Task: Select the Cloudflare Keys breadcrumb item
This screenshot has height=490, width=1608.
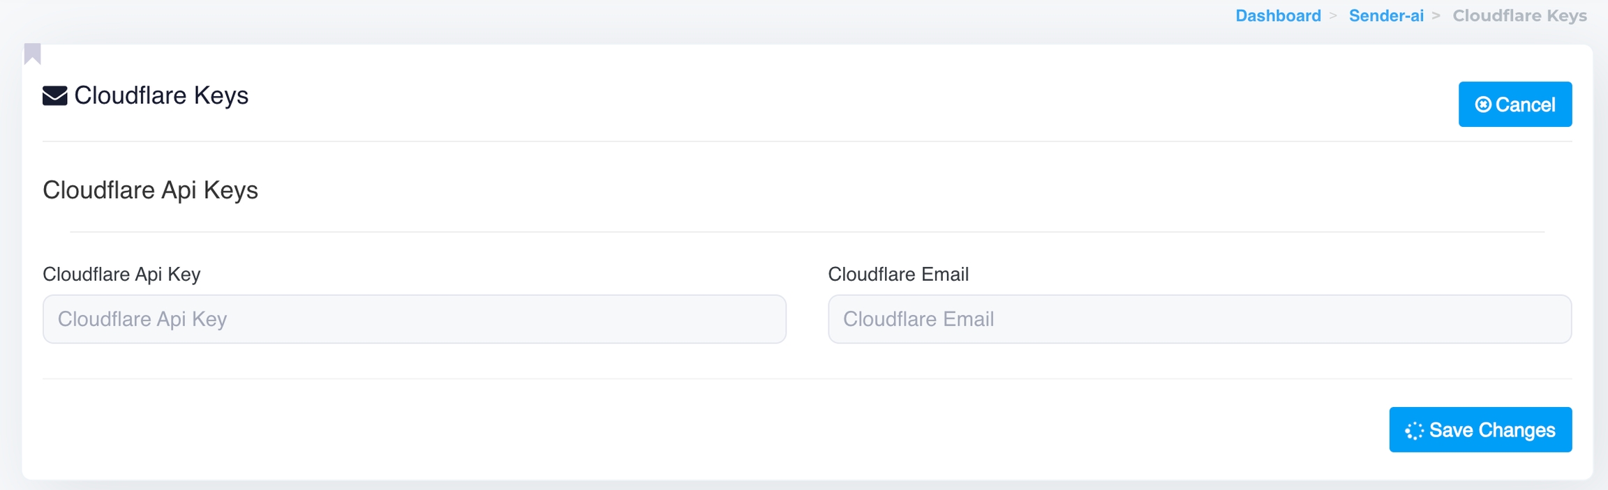Action: (1519, 15)
